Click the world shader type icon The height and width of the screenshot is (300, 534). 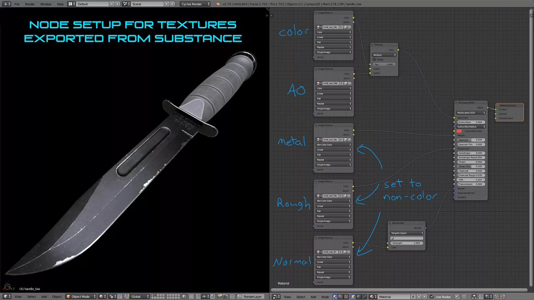tap(359, 297)
